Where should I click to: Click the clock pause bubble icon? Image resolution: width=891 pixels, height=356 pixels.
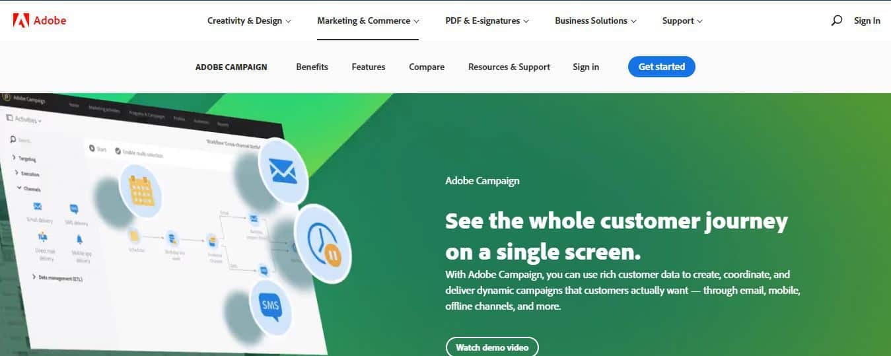pyautogui.click(x=323, y=244)
